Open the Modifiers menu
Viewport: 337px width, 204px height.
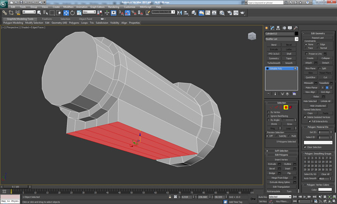pos(69,7)
